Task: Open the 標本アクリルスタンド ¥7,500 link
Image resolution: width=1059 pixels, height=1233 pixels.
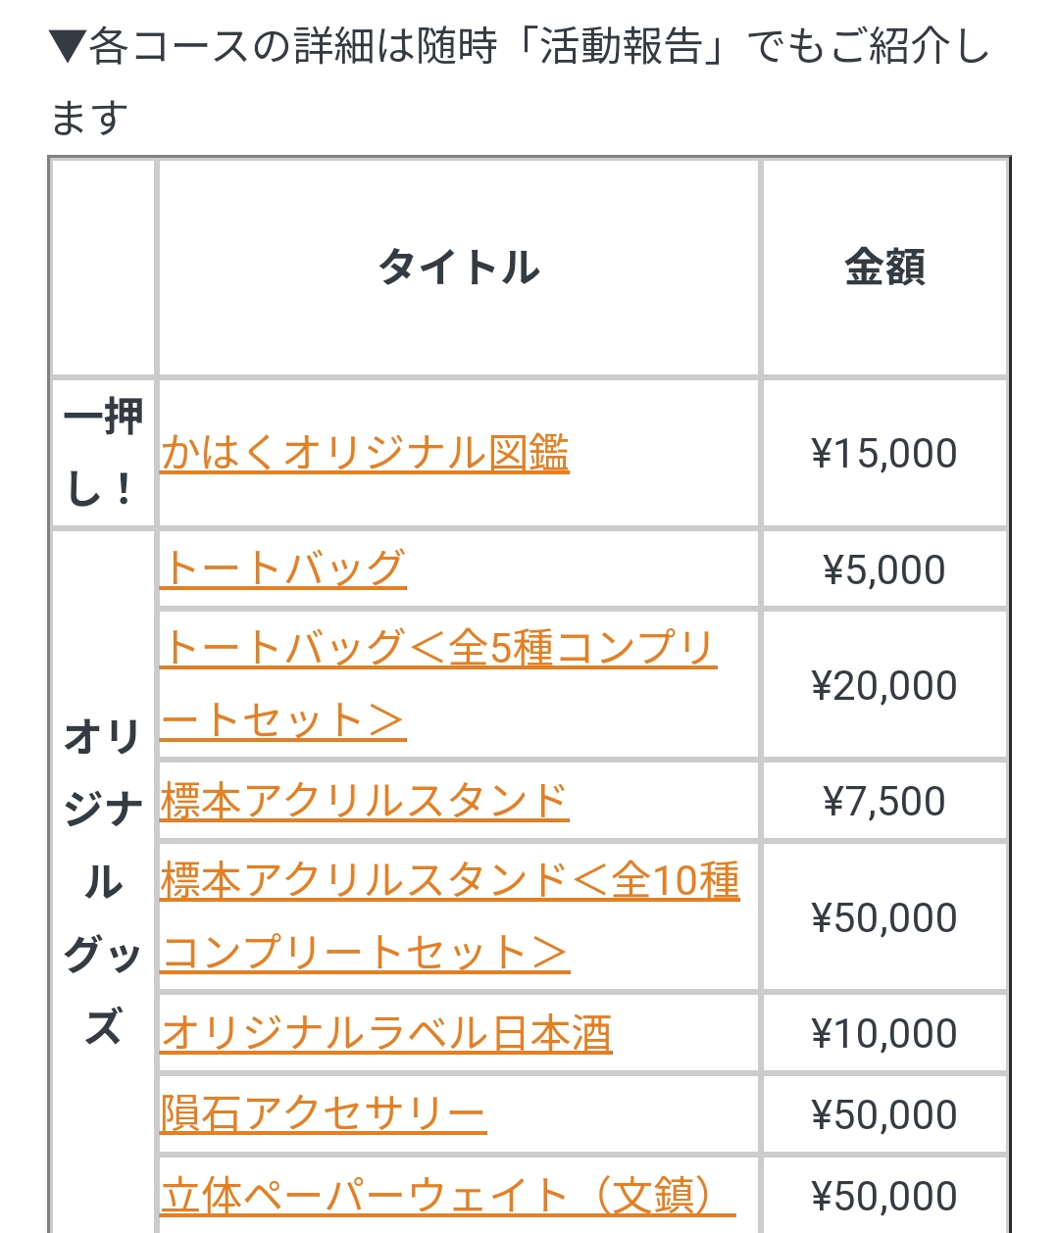Action: [365, 801]
